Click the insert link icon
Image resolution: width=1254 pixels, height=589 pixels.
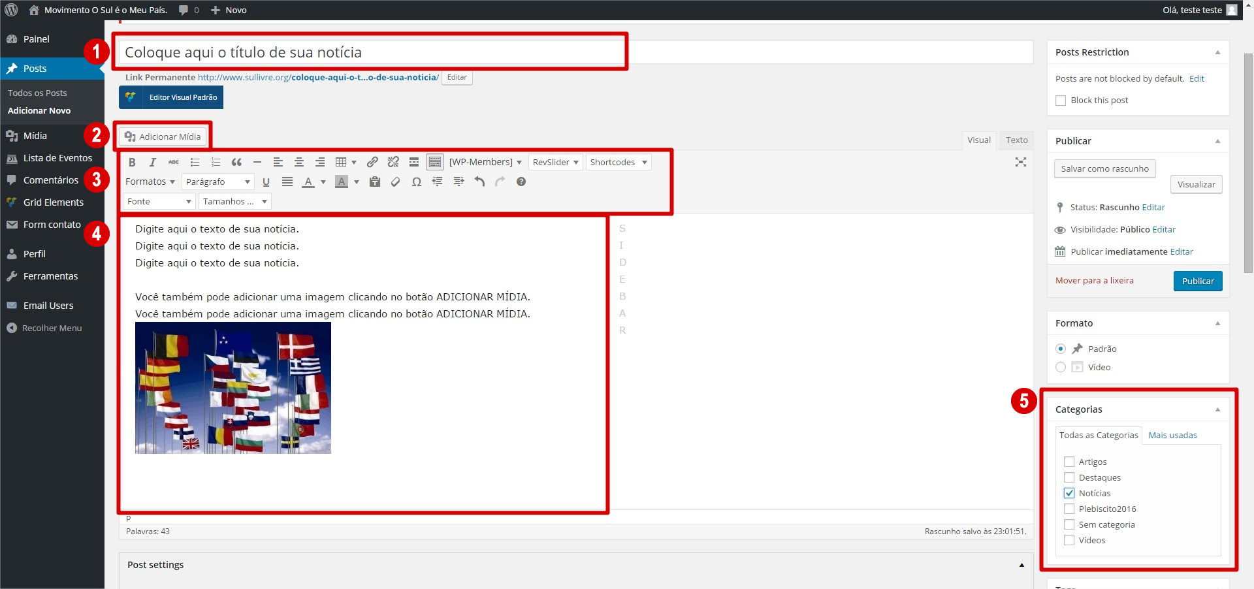tap(372, 163)
